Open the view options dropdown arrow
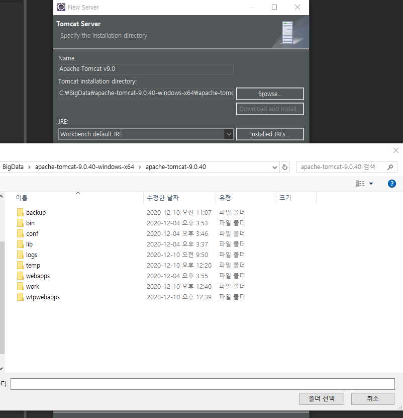The image size is (403, 418). point(371,184)
